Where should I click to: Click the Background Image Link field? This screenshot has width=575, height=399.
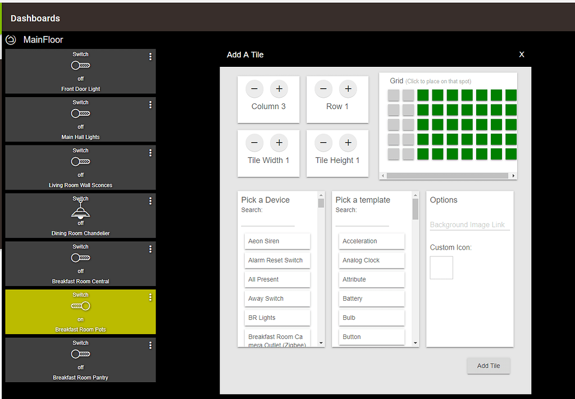coord(469,224)
